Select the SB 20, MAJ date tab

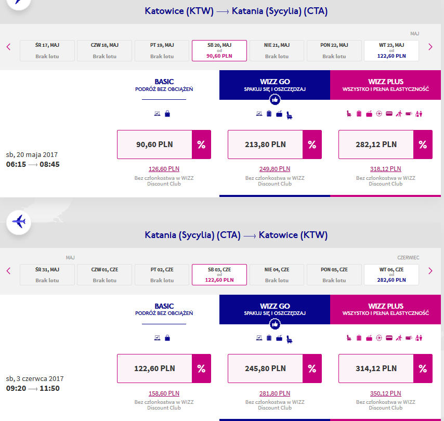pyautogui.click(x=219, y=51)
